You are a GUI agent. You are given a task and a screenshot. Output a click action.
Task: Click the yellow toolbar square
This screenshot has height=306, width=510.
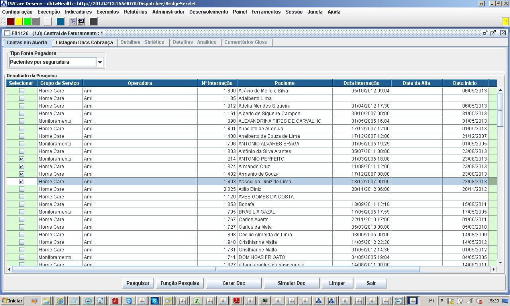point(19,22)
